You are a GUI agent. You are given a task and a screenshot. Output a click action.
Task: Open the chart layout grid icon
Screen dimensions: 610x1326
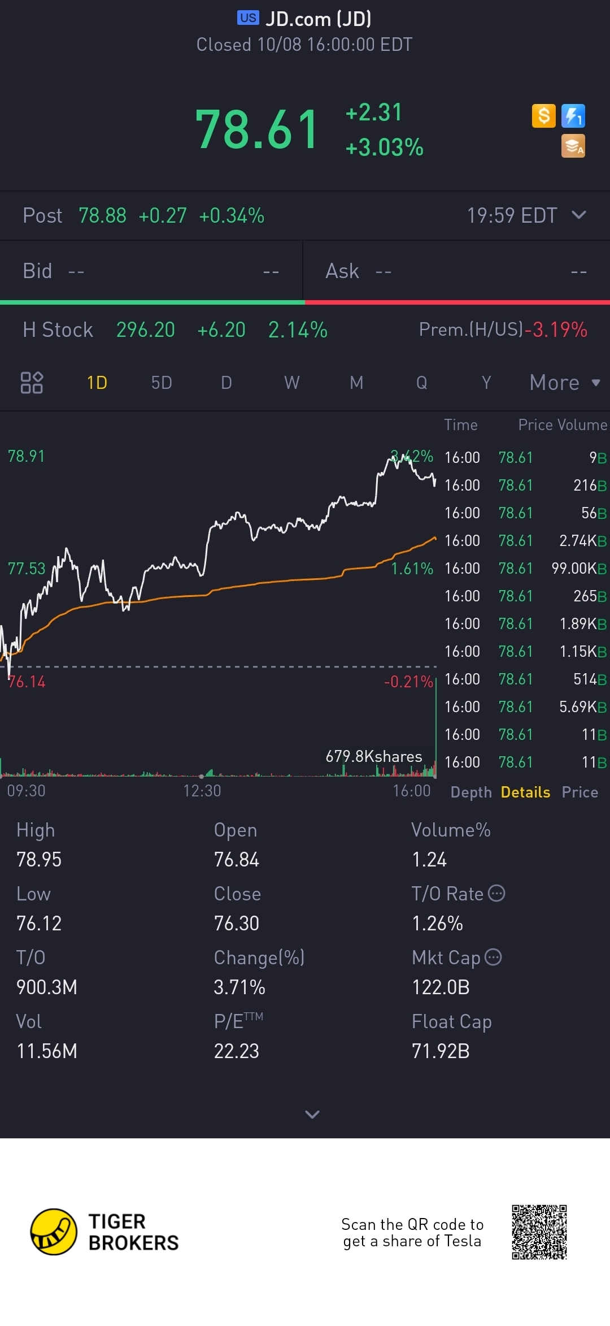32,383
